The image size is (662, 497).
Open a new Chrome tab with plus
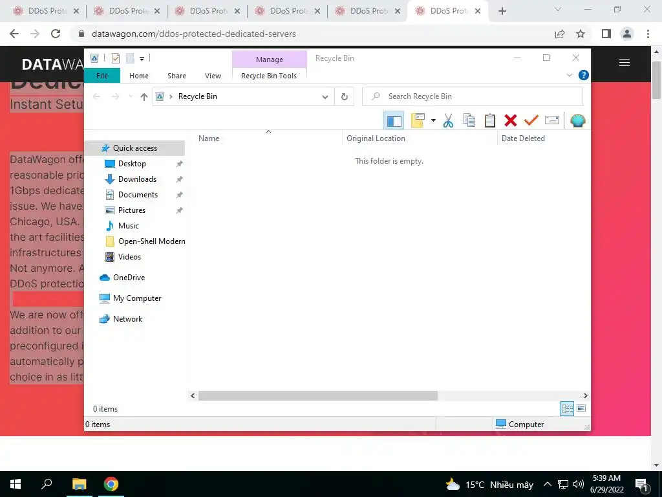click(x=502, y=12)
